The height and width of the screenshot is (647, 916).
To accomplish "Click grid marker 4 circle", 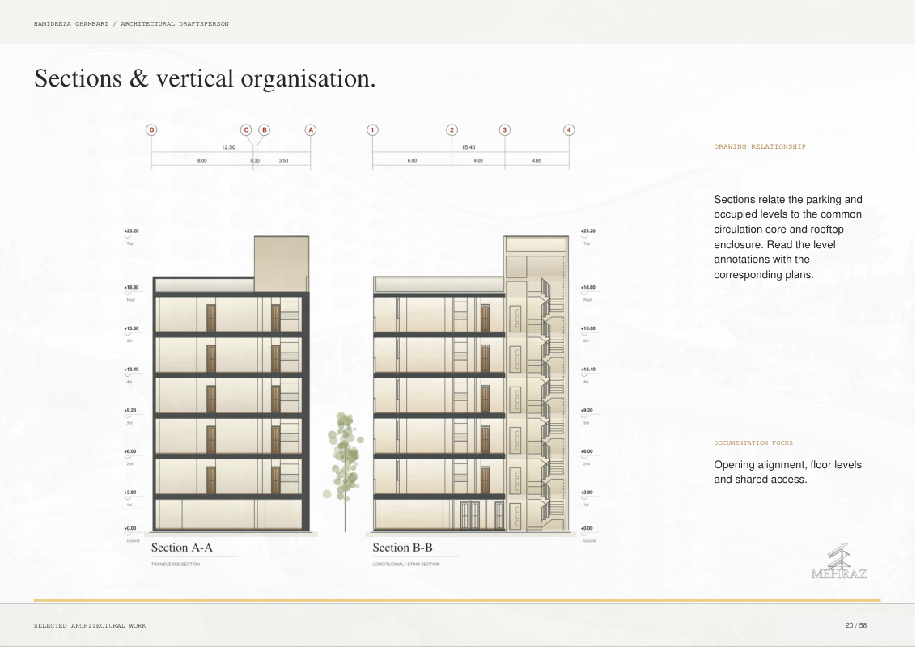I will pyautogui.click(x=569, y=130).
